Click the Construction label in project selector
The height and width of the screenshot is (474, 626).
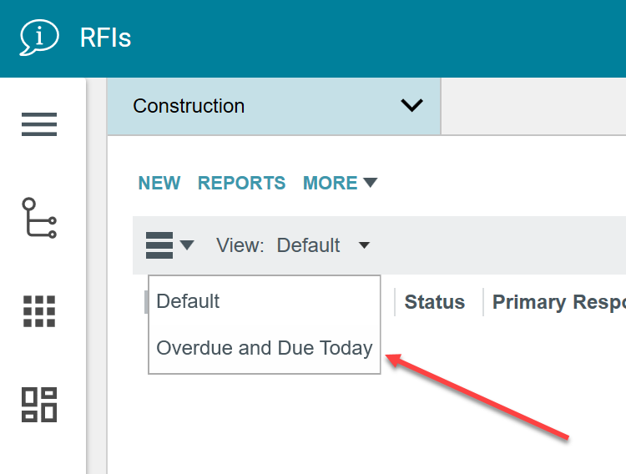[x=189, y=106]
